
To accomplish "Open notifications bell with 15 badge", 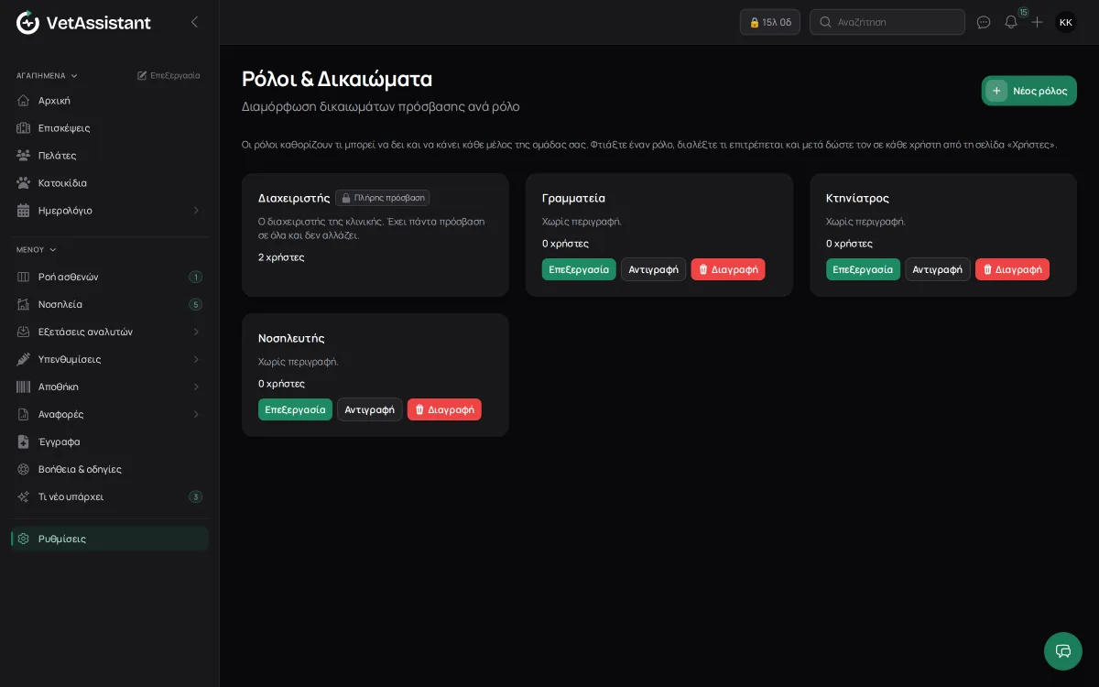I will [x=1011, y=22].
